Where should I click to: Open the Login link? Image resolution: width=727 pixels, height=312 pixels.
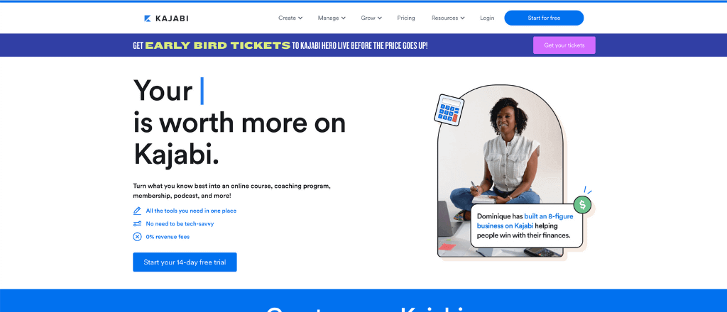click(487, 18)
